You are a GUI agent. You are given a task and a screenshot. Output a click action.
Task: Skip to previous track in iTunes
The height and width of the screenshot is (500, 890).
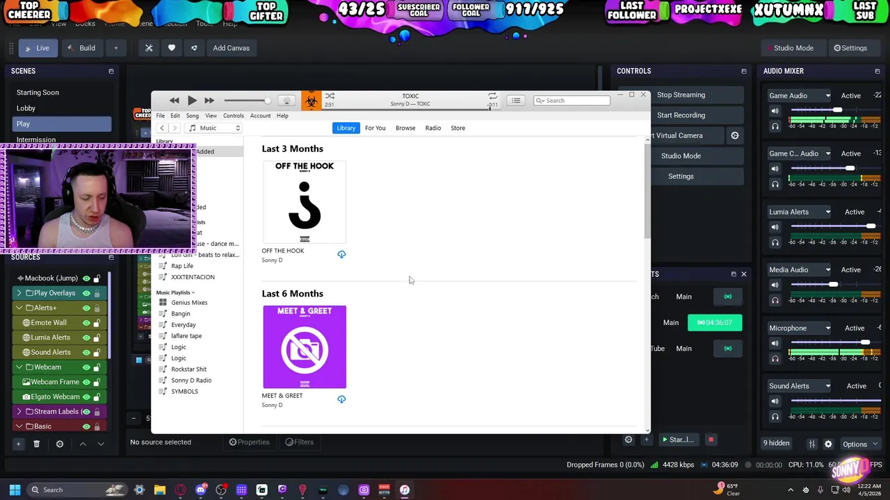pyautogui.click(x=175, y=101)
